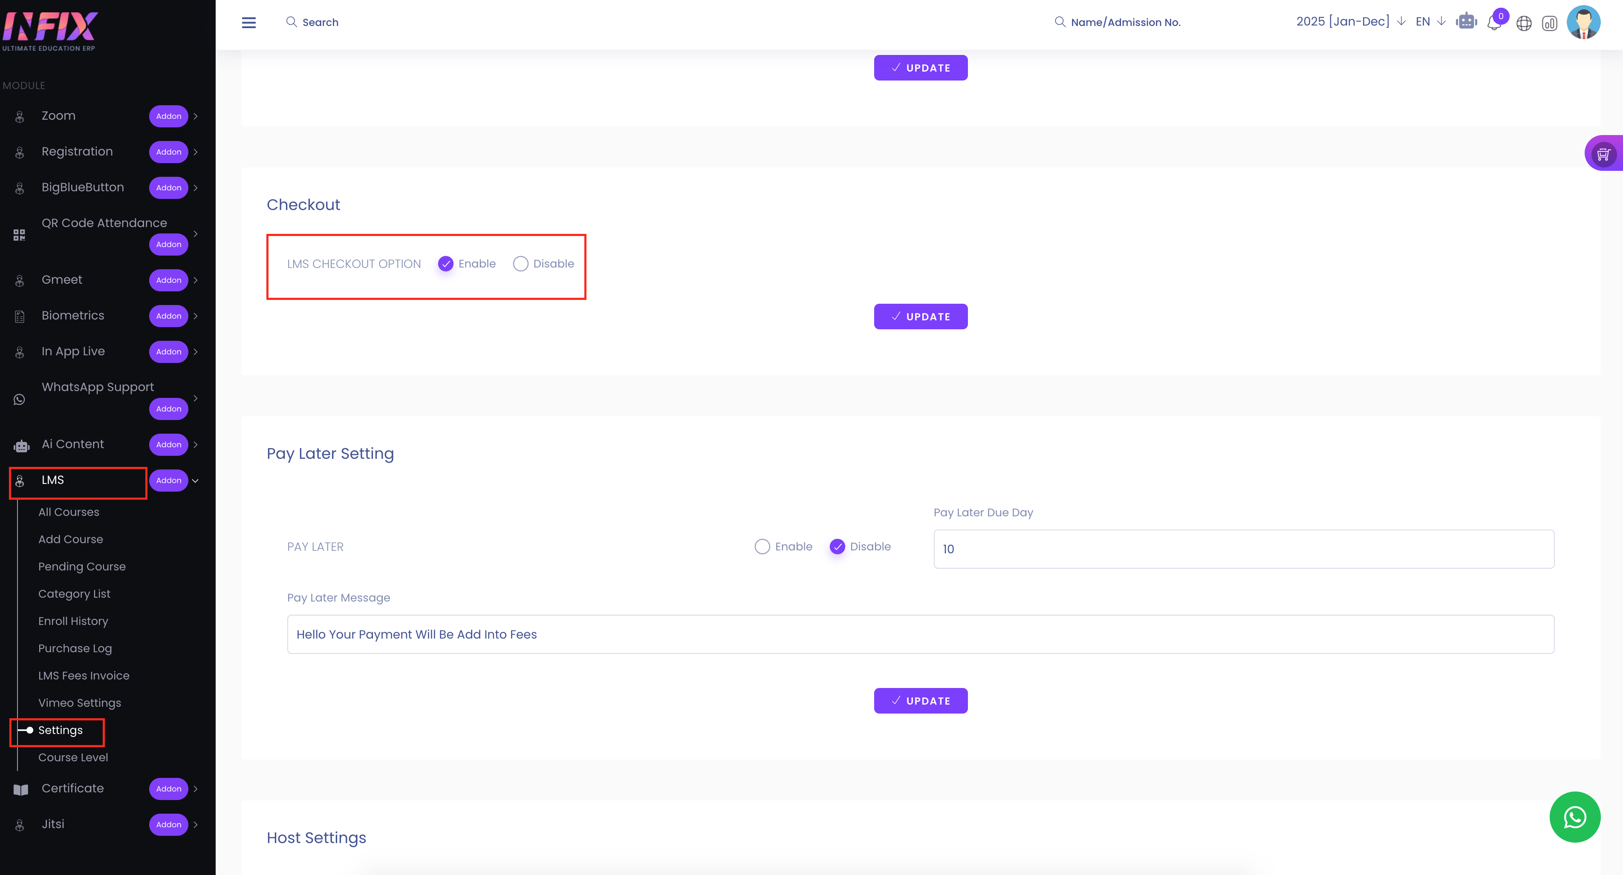Open the globe website icon
Screen dimensions: 1623x875
pos(1523,23)
